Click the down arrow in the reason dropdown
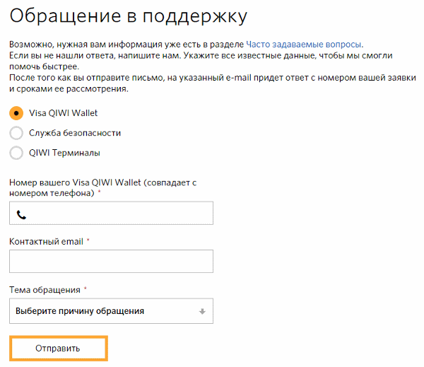424x367 pixels. coord(202,311)
